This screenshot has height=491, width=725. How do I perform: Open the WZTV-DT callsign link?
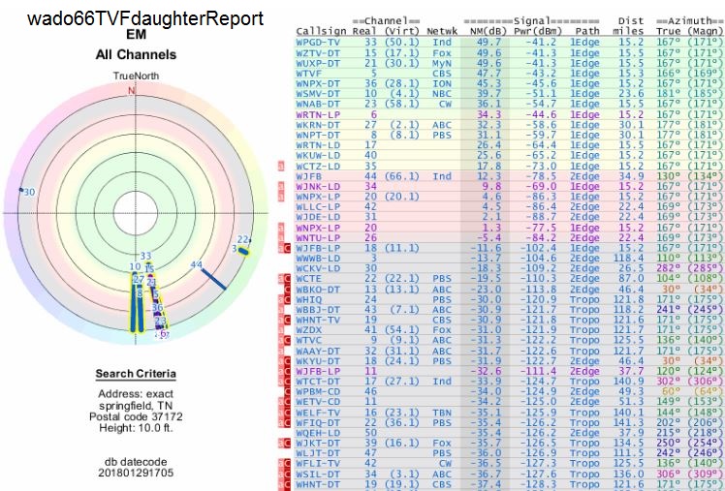tap(316, 52)
